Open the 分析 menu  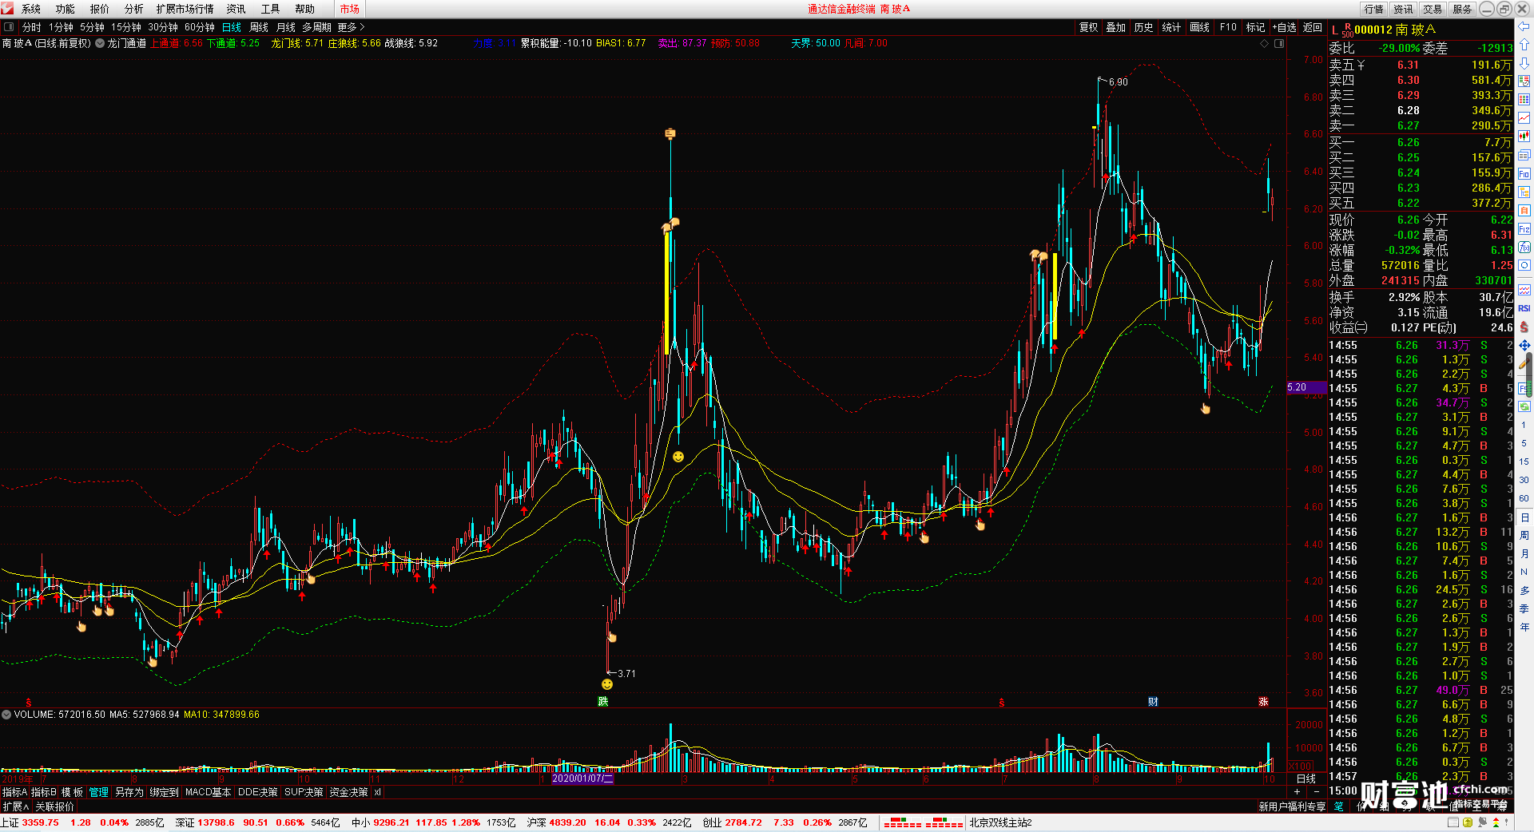[x=134, y=9]
